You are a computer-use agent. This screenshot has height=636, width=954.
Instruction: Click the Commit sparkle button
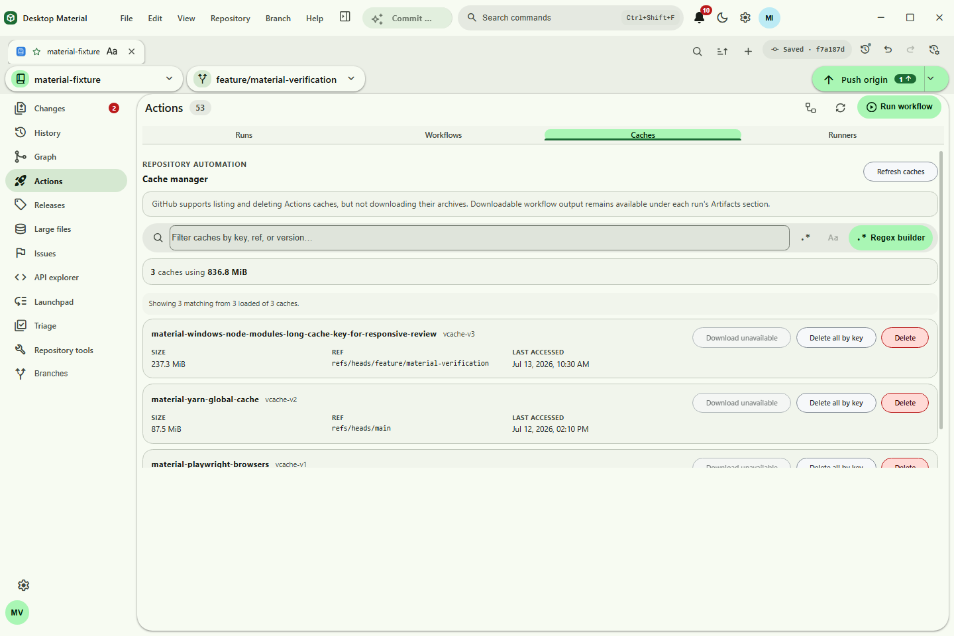tap(407, 18)
